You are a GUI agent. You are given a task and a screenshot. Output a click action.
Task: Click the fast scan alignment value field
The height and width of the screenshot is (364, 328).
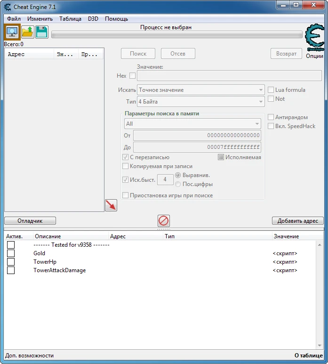[165, 179]
